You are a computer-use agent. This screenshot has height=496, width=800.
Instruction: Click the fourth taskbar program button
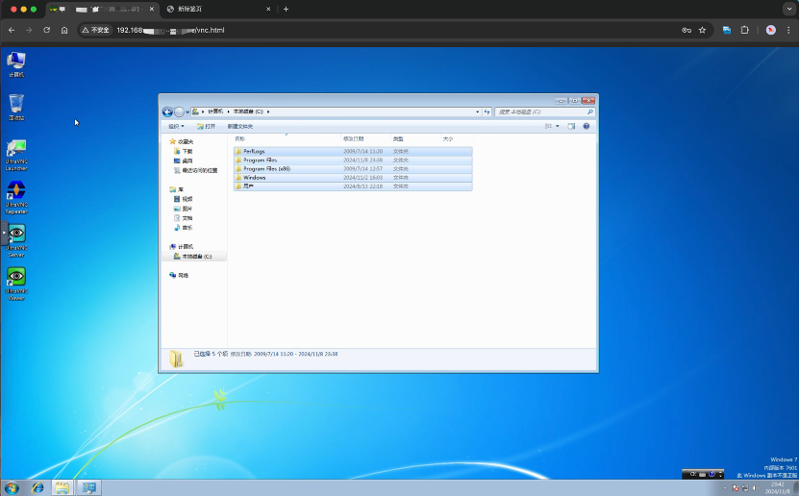pos(88,488)
